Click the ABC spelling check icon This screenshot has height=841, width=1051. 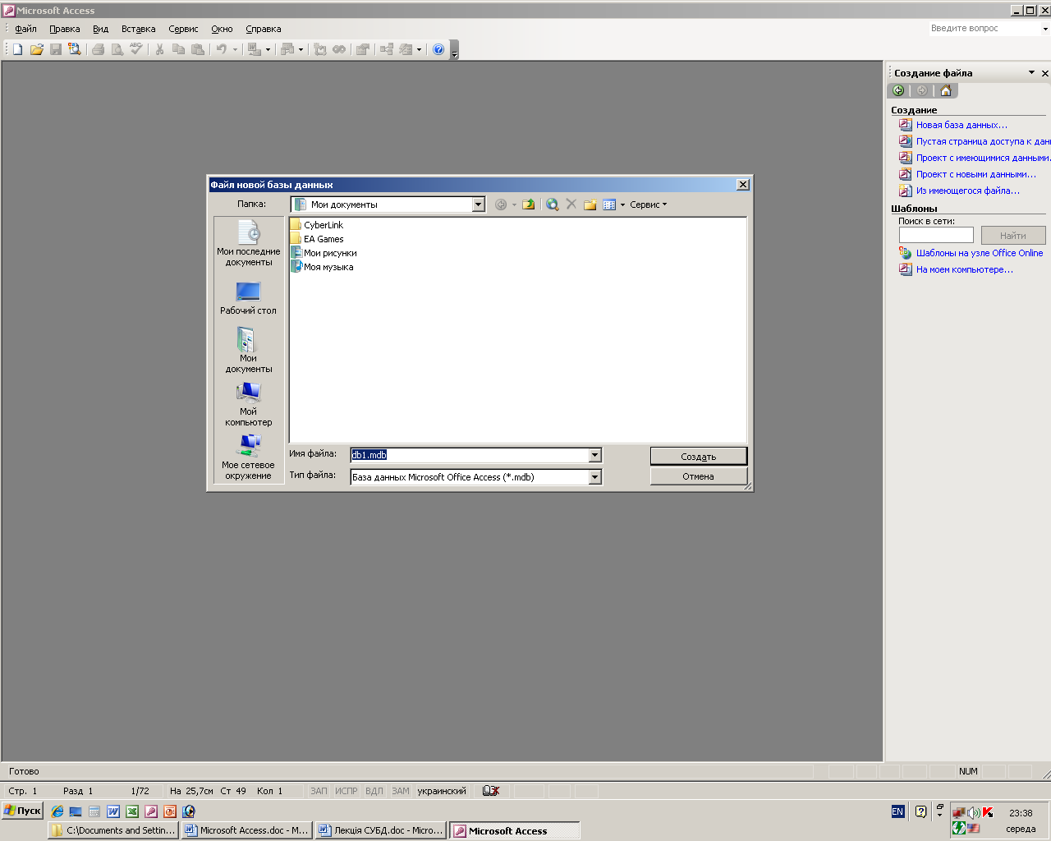(136, 49)
